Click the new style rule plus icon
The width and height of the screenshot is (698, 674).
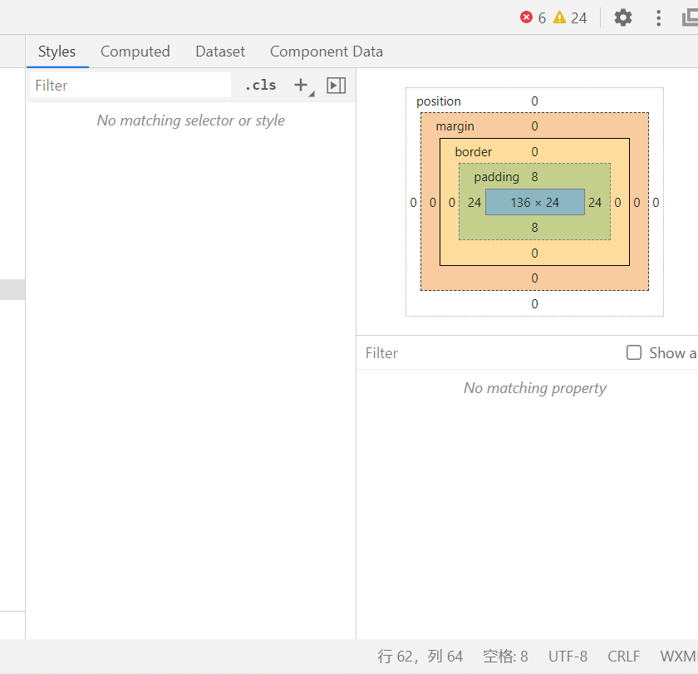pos(302,85)
